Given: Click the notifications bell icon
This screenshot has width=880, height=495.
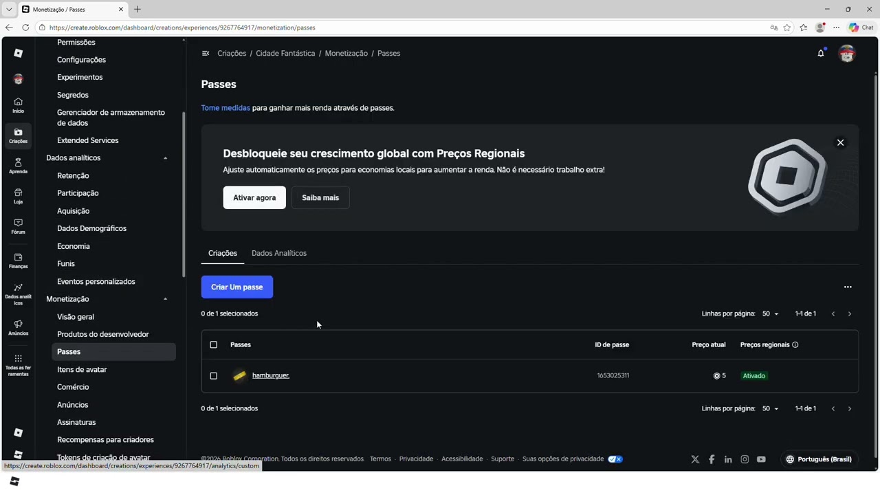Looking at the screenshot, I should pyautogui.click(x=821, y=53).
